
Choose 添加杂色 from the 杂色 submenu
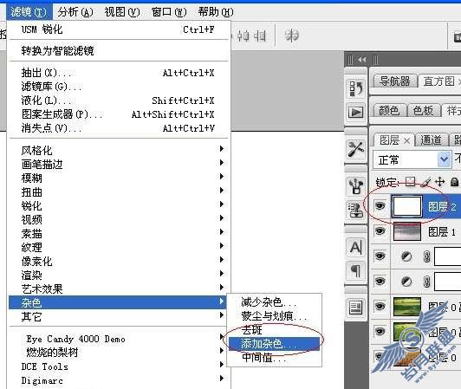274,344
